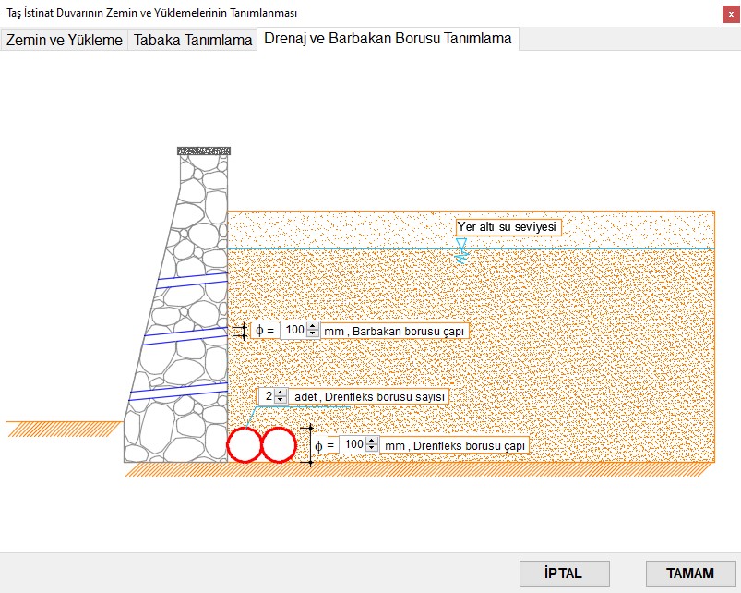
Task: Decrease Barbakan borusu çapı with down arrow
Action: click(313, 334)
